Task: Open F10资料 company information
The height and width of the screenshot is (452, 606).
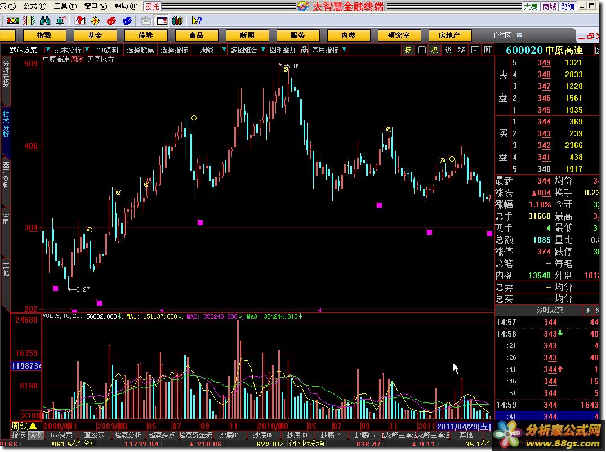Action: tap(106, 50)
